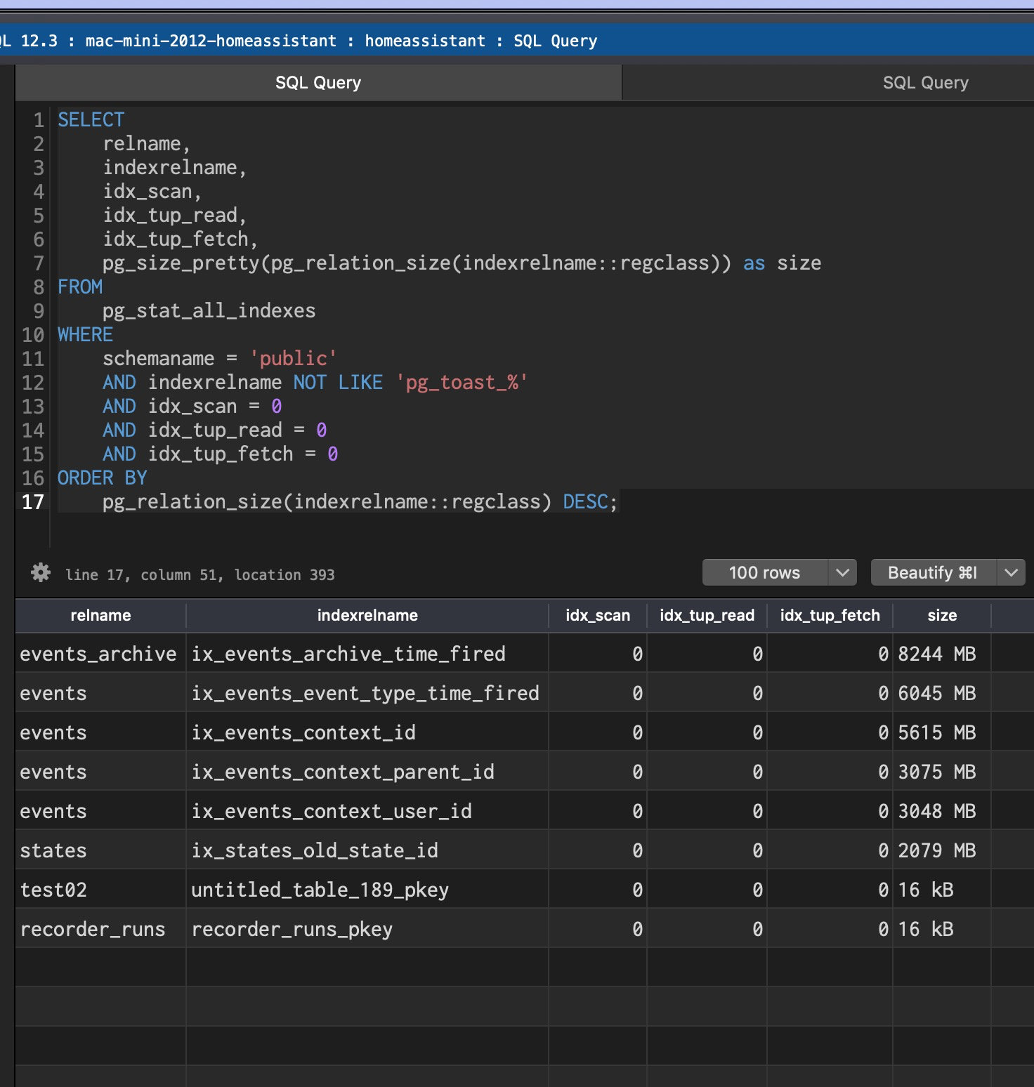1034x1087 pixels.
Task: Select the states relname cell
Action: point(100,851)
